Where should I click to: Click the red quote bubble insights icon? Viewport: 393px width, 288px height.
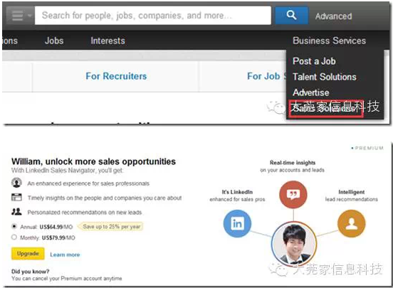(293, 195)
